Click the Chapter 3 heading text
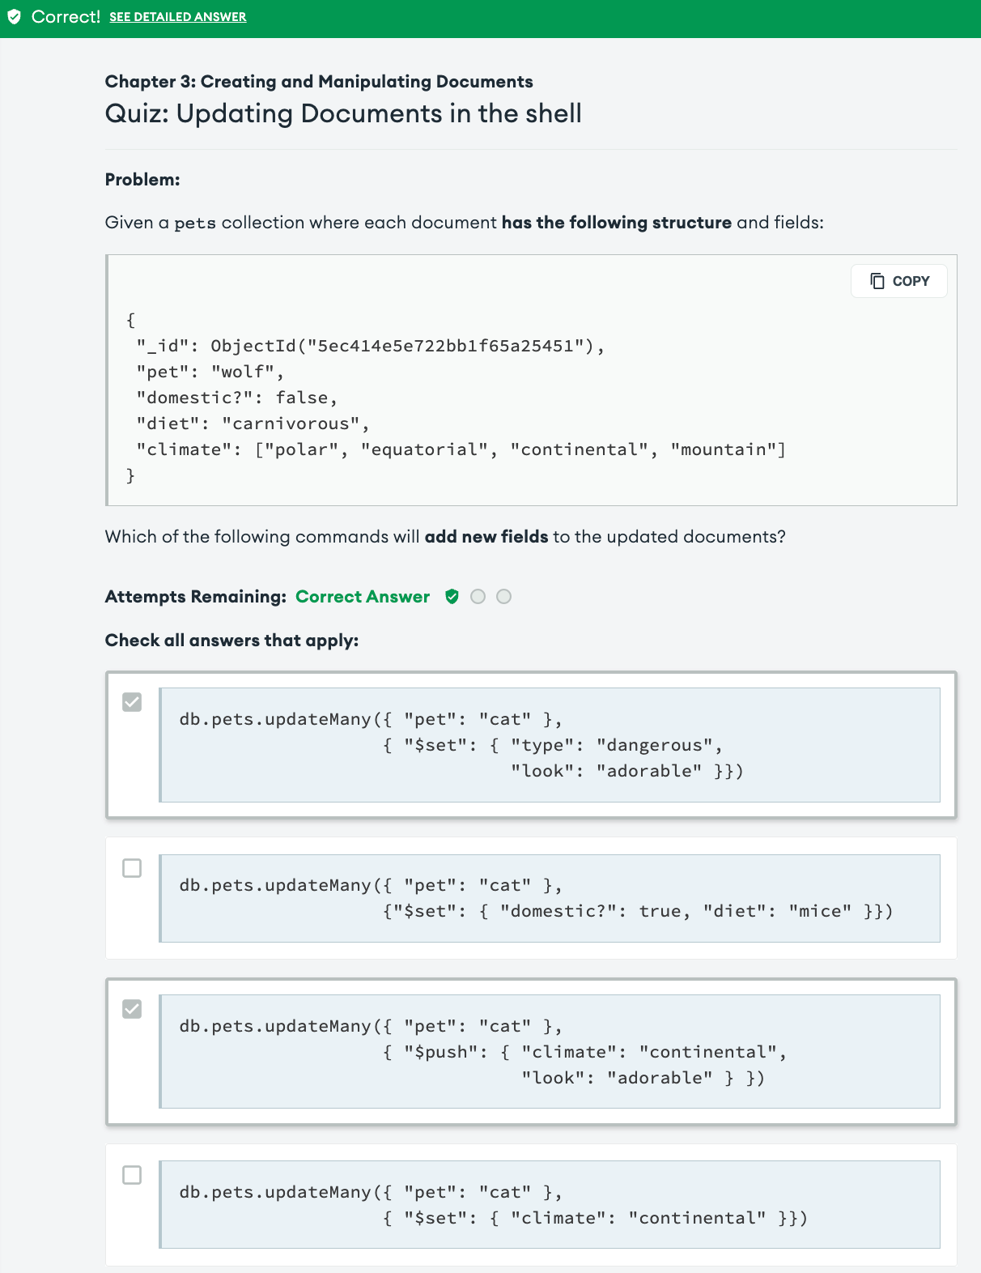The image size is (981, 1273). (319, 82)
